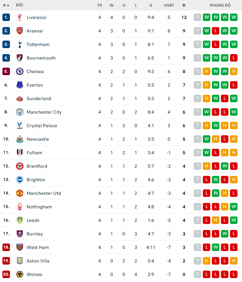Screen dimensions: 242x282
Task: Open the Bournemouth team link
Action: pyautogui.click(x=41, y=58)
